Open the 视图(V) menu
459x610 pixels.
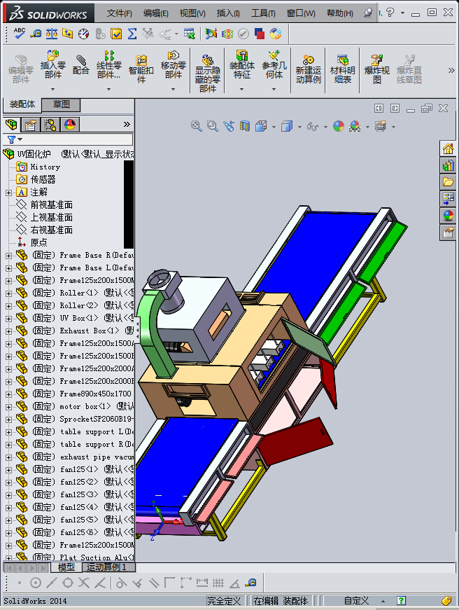click(192, 13)
